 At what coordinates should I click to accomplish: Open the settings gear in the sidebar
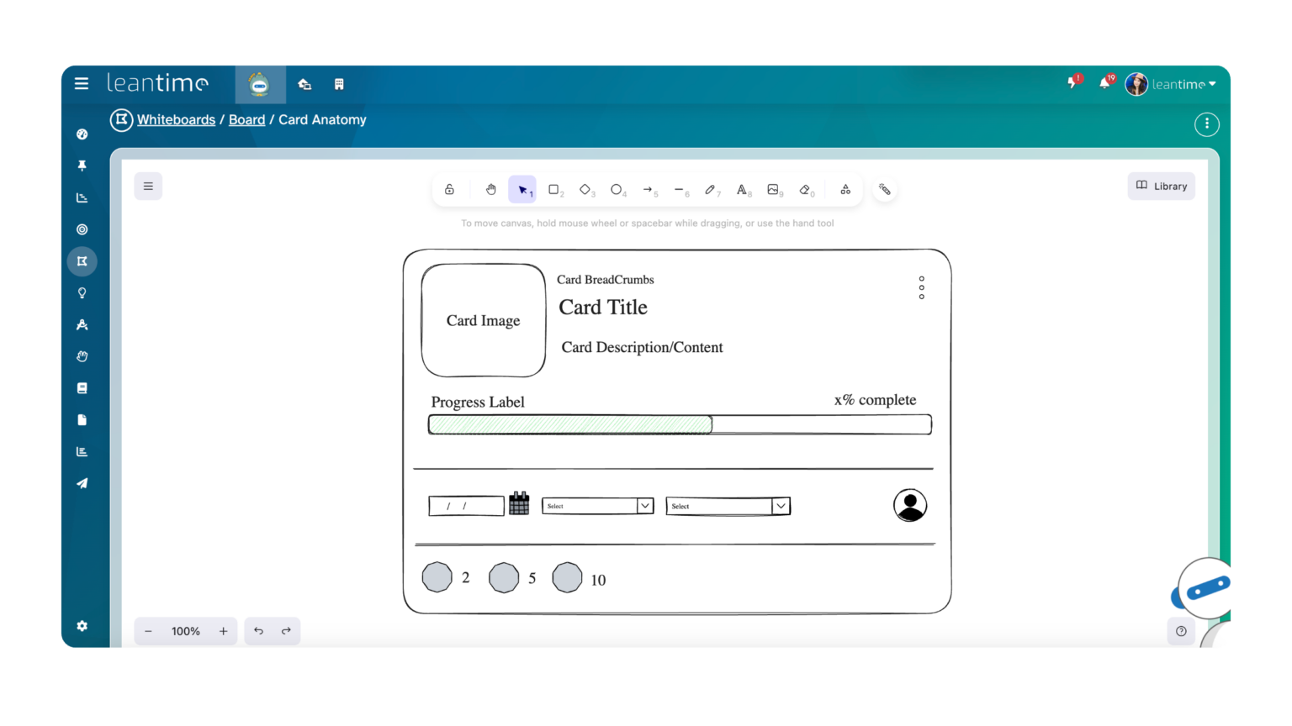tap(82, 626)
